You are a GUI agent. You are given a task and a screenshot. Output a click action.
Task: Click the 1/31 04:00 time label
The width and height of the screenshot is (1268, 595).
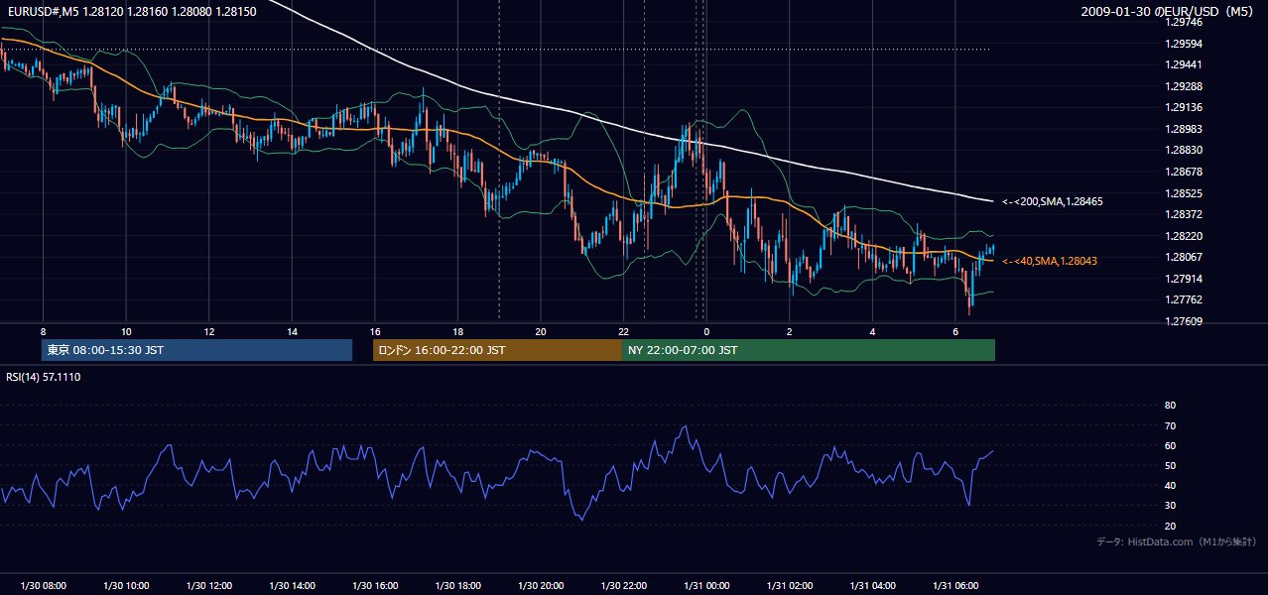tap(872, 586)
